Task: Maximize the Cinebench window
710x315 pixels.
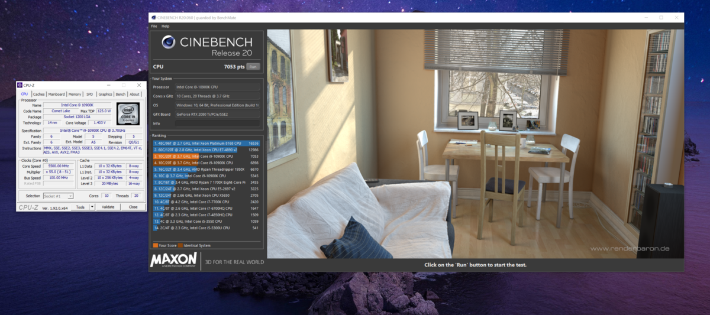Action: pyautogui.click(x=661, y=17)
